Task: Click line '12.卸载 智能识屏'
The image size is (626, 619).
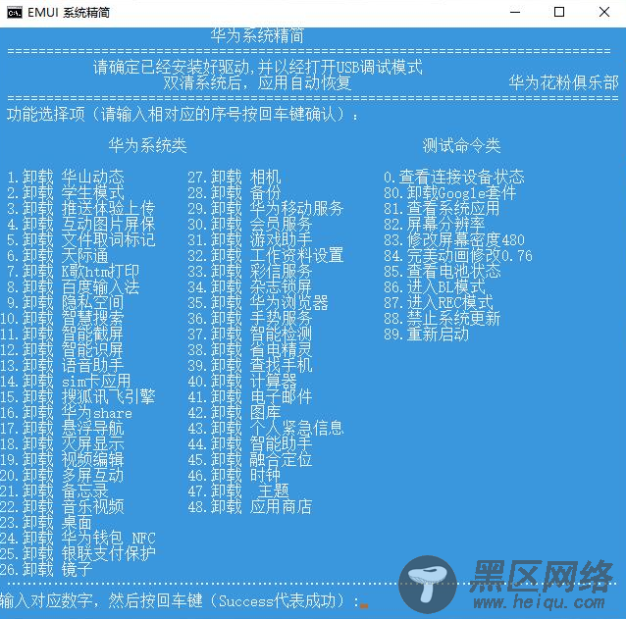Action: point(62,350)
